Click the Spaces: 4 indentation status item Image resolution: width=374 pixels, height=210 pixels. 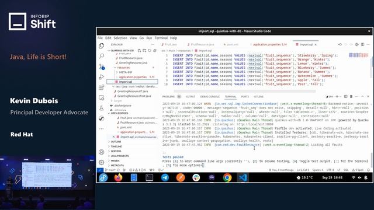coord(318,170)
